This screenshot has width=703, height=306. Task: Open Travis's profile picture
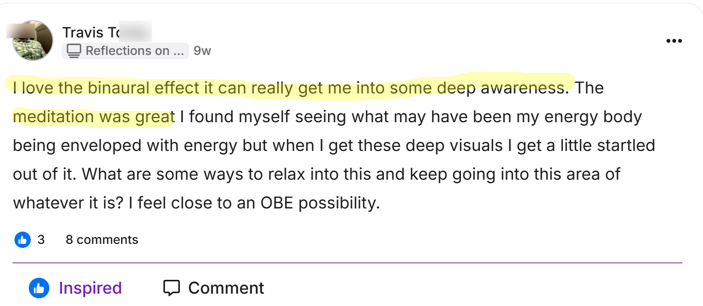(x=33, y=41)
